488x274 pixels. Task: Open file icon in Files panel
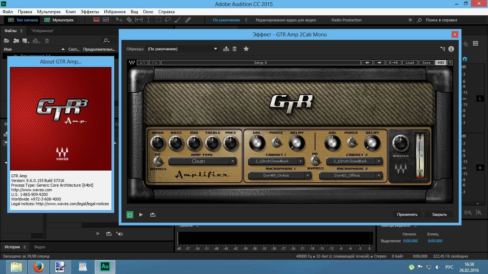[6, 41]
